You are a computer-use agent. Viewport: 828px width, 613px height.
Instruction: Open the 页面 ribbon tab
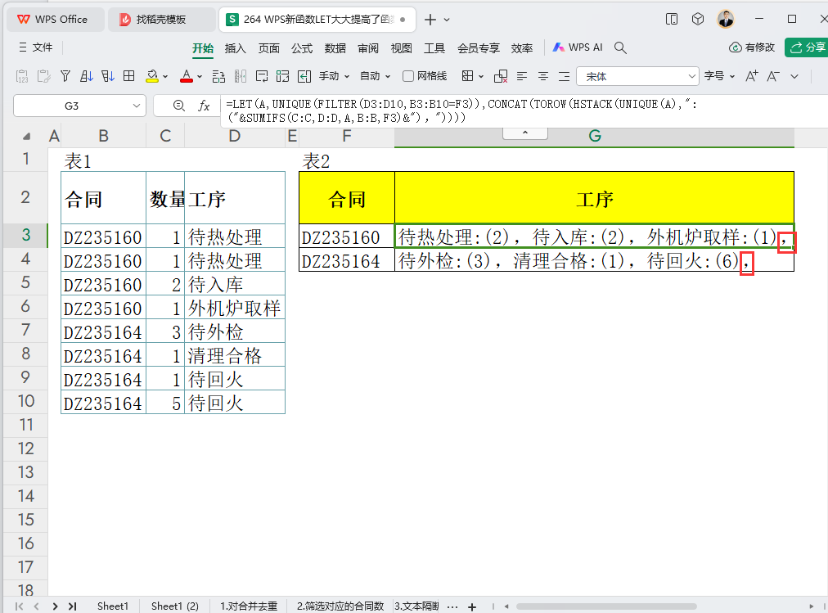pos(269,48)
